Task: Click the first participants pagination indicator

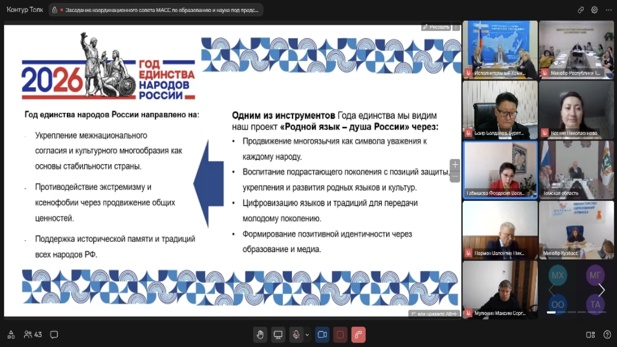Action: [551, 312]
